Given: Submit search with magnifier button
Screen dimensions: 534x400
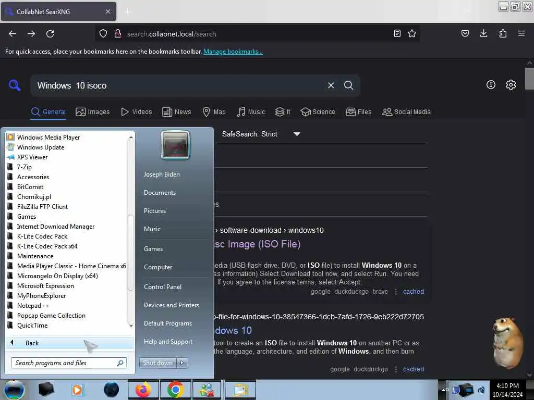Looking at the screenshot, I should (x=348, y=85).
